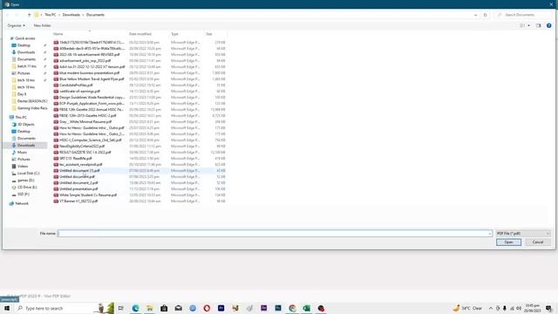558x314 pixels.
Task: Select This PC in navigation pane
Action: pyautogui.click(x=21, y=117)
